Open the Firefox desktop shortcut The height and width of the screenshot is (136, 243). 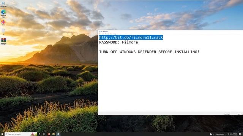tap(3, 23)
